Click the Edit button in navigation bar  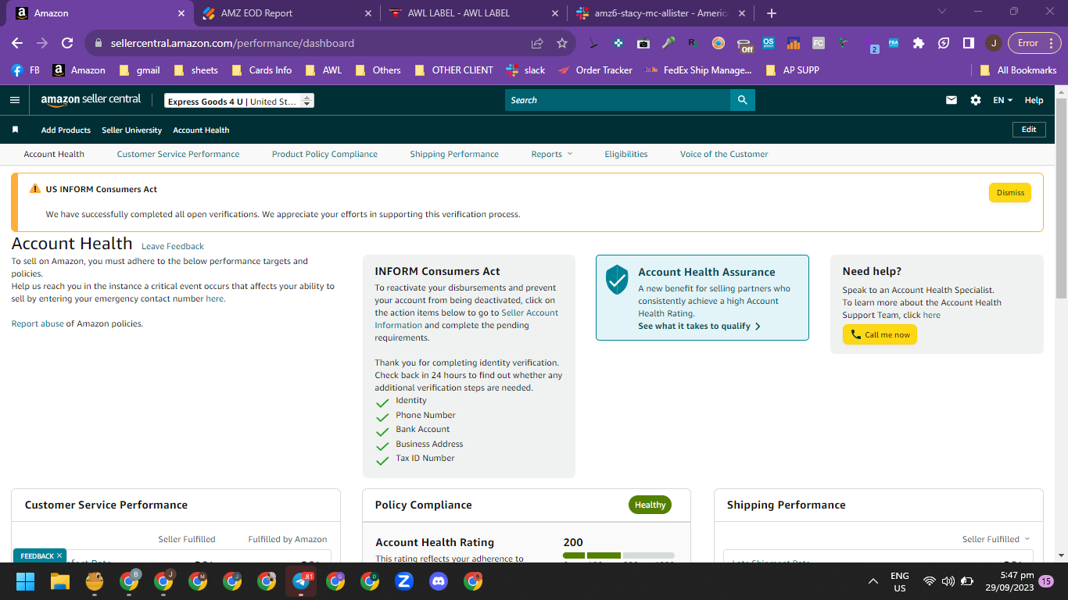[1029, 130]
